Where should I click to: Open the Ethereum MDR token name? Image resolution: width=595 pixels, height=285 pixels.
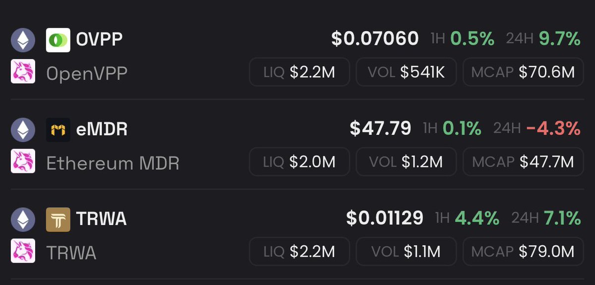tap(113, 163)
